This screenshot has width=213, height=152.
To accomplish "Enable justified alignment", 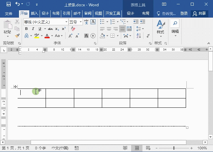I will (122, 29).
